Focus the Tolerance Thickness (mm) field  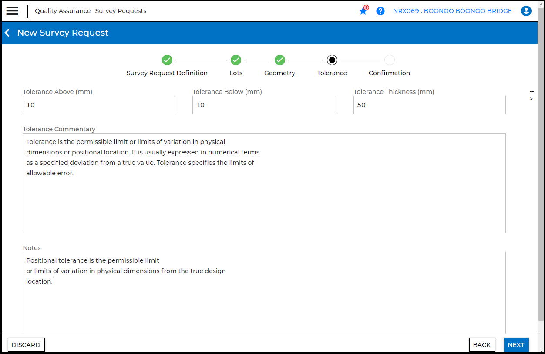click(430, 105)
